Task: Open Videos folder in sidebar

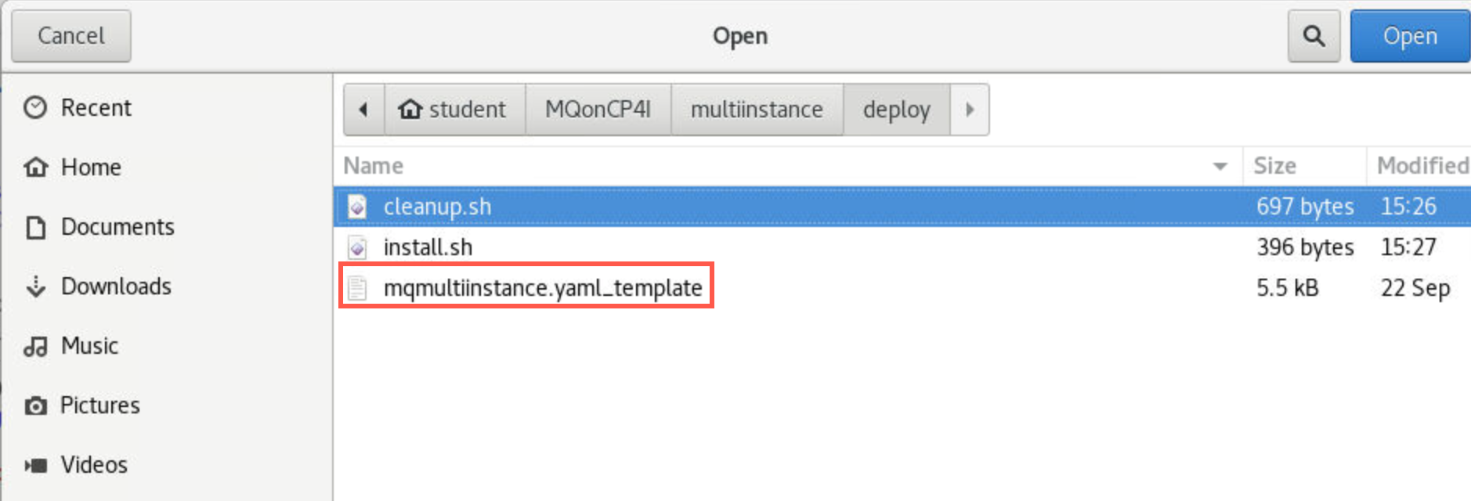Action: 75,465
